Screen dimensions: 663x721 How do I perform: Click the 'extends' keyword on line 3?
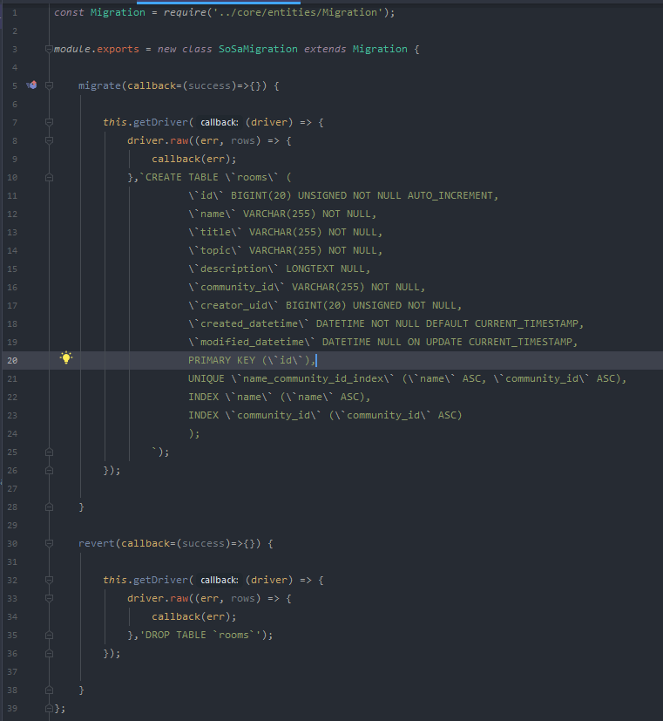point(325,49)
